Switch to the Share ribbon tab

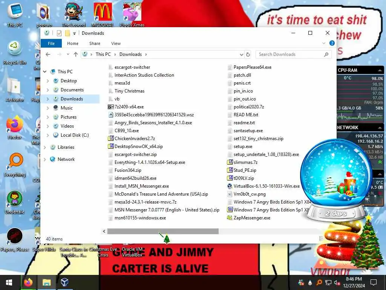pos(95,43)
